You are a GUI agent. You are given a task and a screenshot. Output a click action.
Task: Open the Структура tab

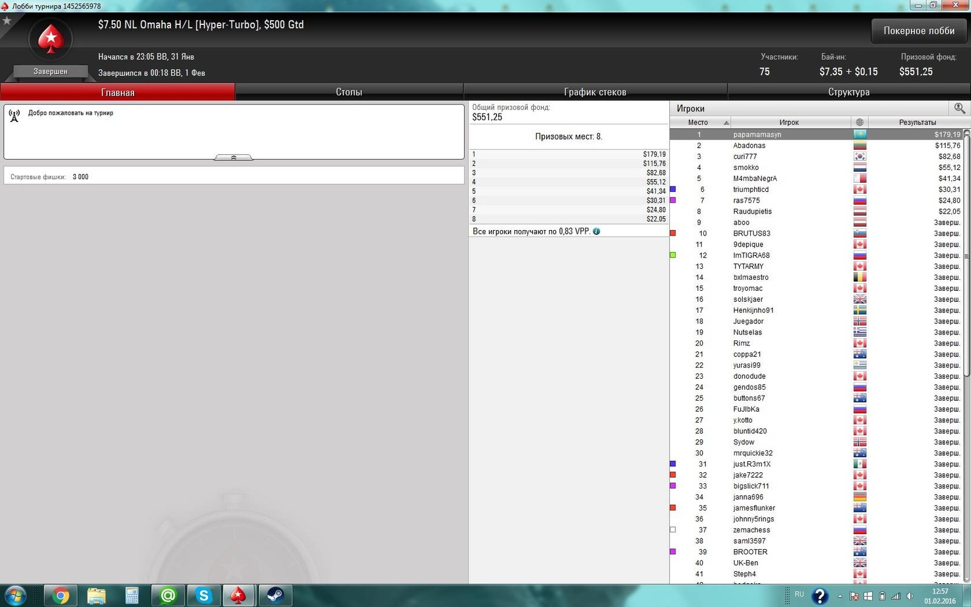[x=848, y=92]
